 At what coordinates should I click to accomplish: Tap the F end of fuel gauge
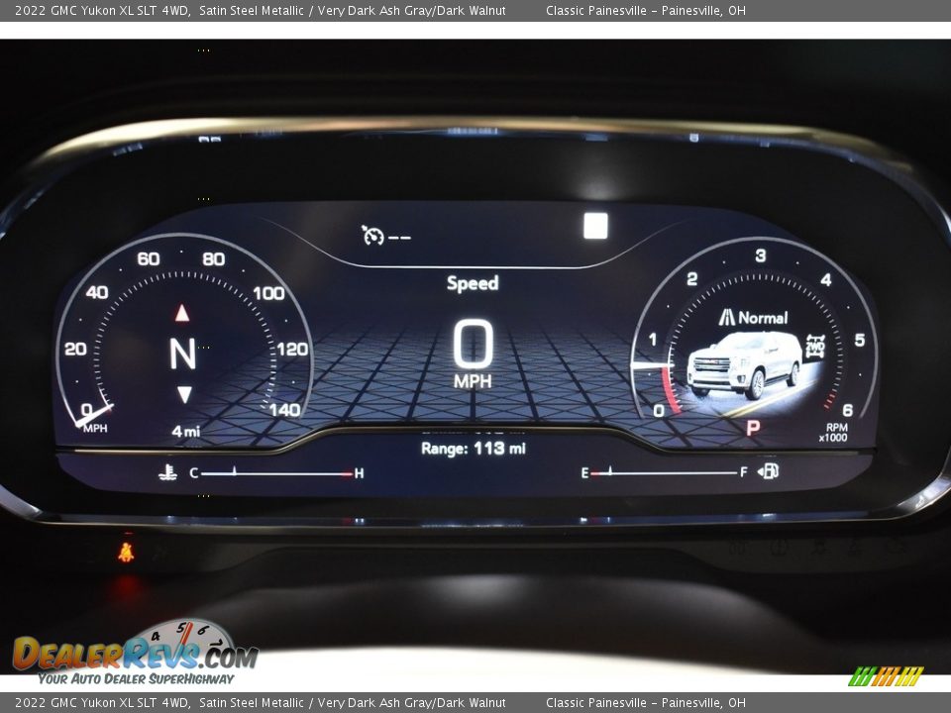[x=744, y=472]
